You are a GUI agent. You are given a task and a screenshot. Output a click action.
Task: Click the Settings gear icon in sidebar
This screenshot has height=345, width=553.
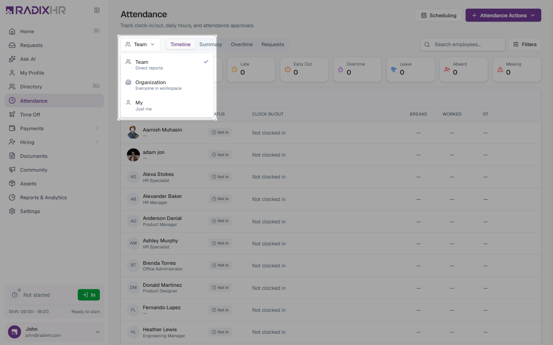tap(12, 211)
